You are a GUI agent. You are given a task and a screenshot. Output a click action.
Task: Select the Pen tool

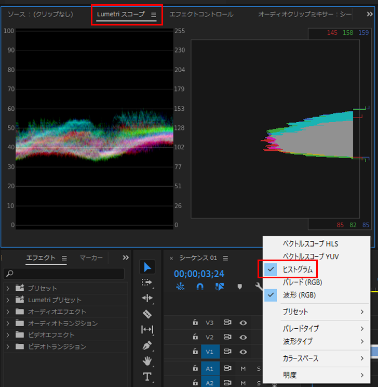147,345
